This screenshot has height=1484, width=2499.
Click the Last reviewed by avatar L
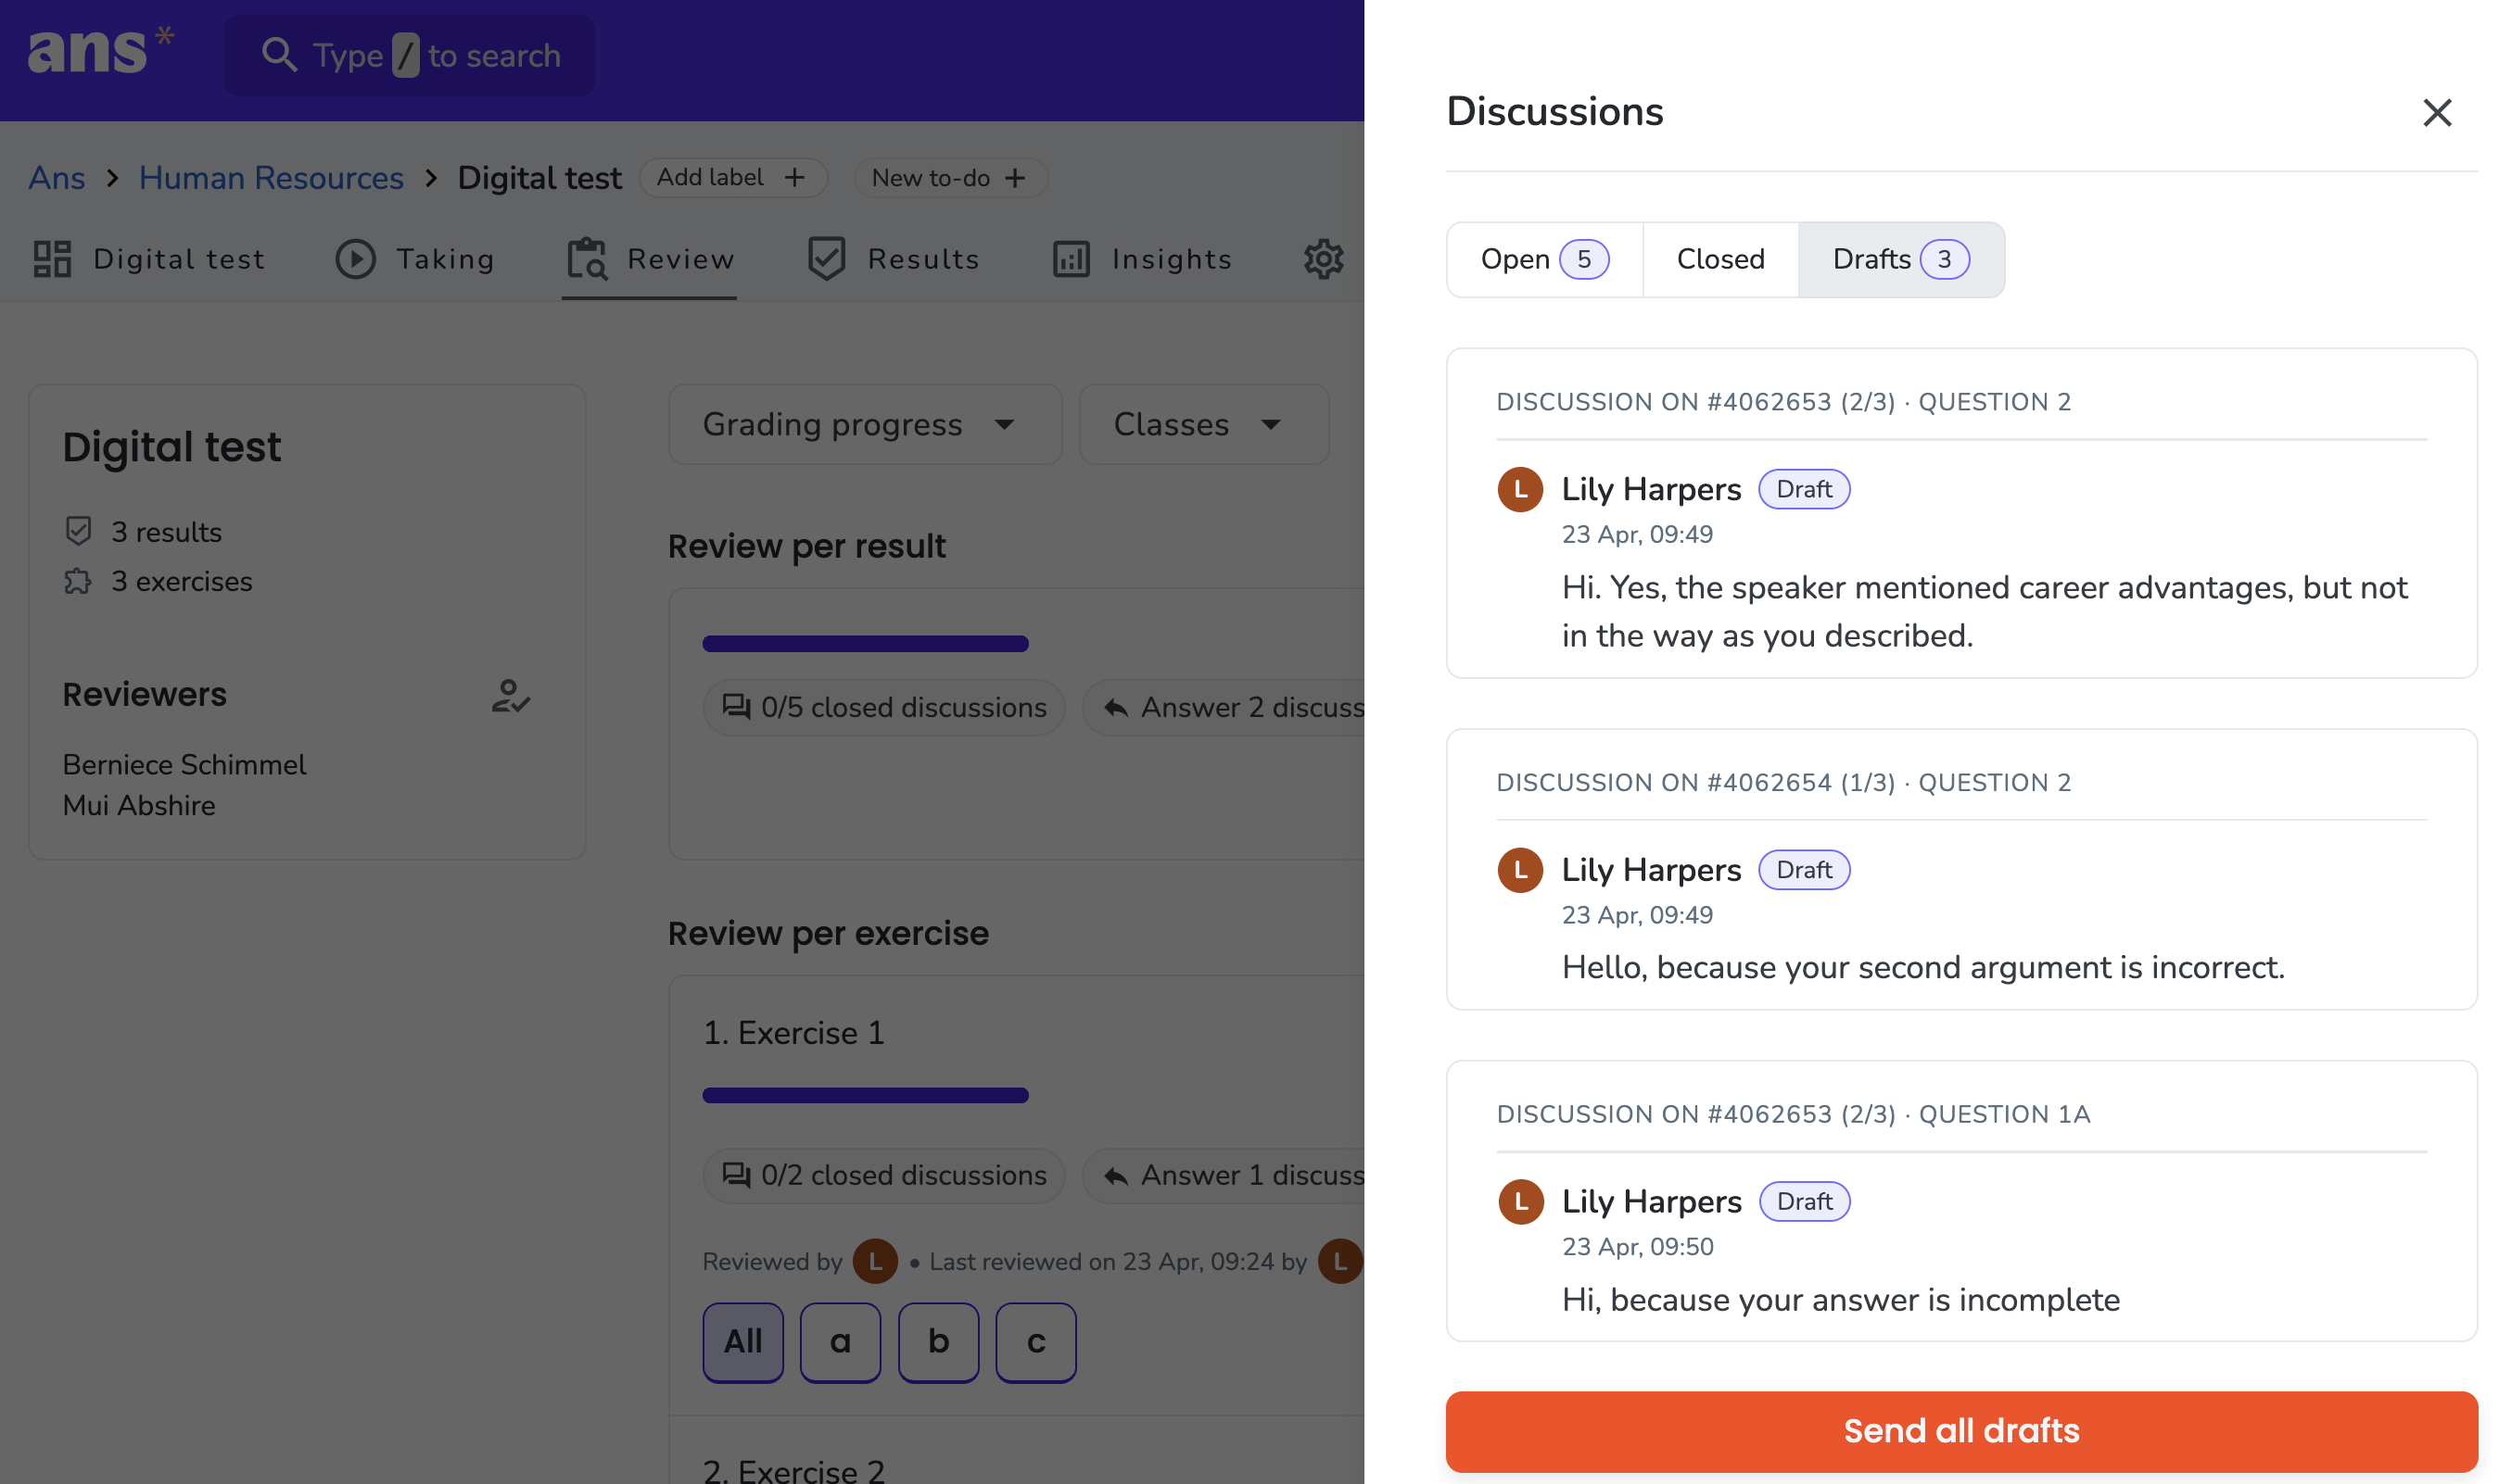pos(1340,1261)
